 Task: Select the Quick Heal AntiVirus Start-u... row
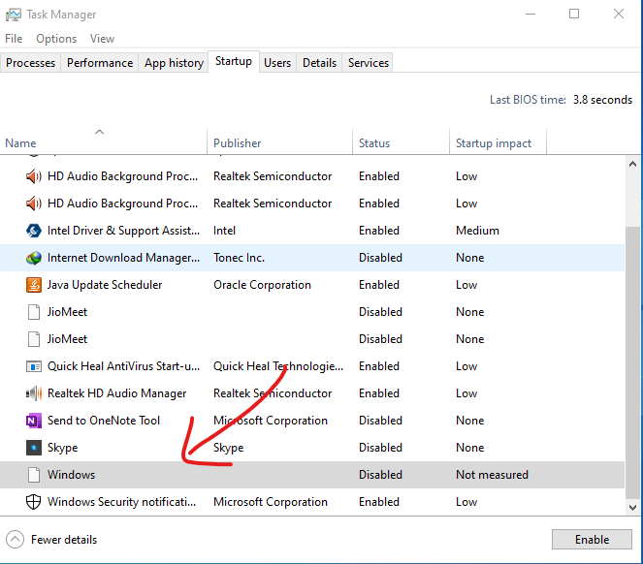[312, 366]
